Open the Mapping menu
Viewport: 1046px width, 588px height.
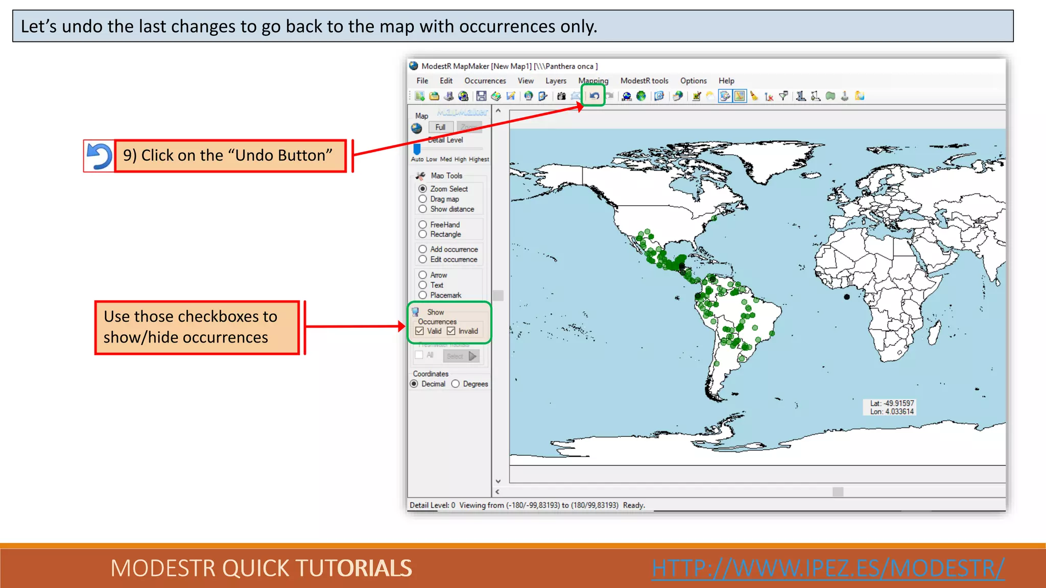[x=593, y=81]
